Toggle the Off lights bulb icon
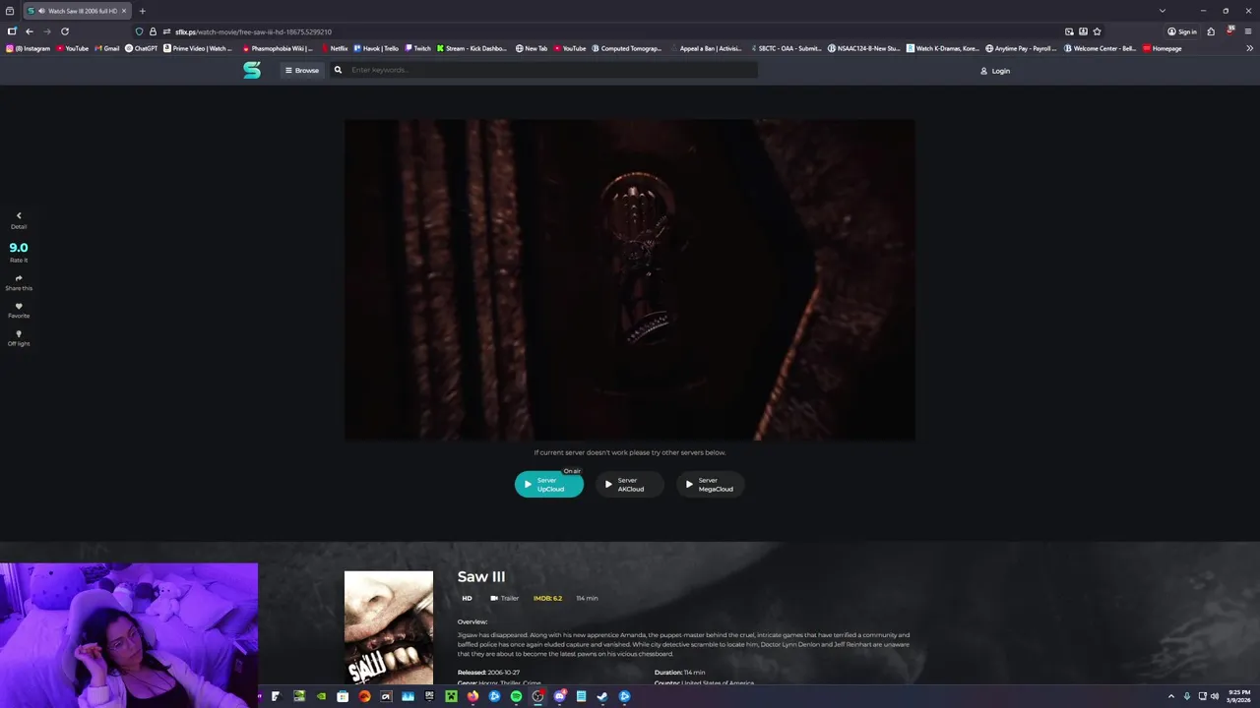This screenshot has height=708, width=1260. 19,333
